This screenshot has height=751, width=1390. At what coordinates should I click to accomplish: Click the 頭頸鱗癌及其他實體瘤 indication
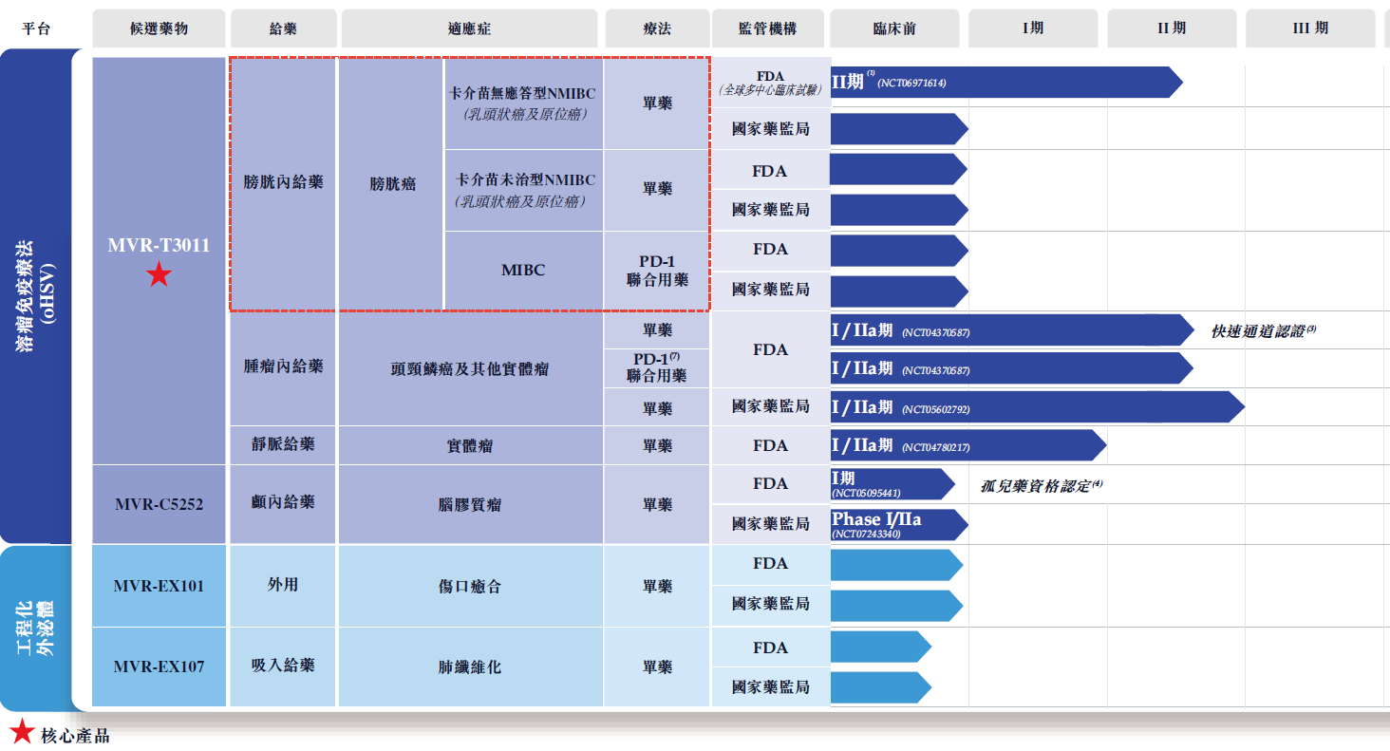click(471, 369)
